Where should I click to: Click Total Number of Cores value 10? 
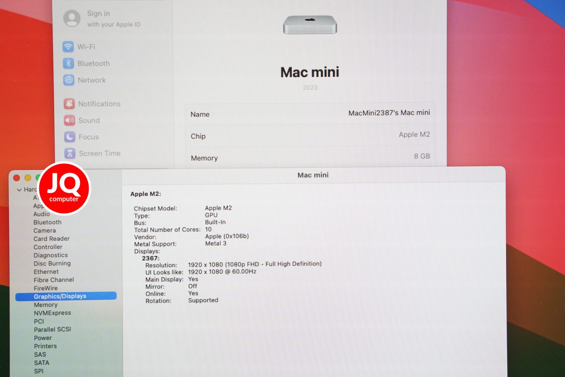pyautogui.click(x=208, y=229)
